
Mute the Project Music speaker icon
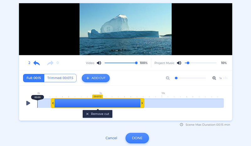(x=179, y=63)
